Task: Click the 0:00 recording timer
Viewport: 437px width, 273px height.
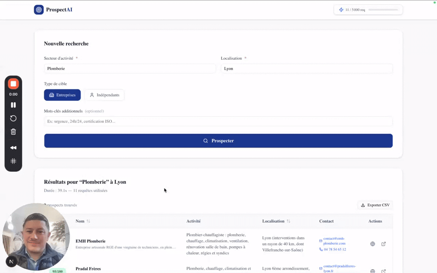Action: tap(13, 94)
